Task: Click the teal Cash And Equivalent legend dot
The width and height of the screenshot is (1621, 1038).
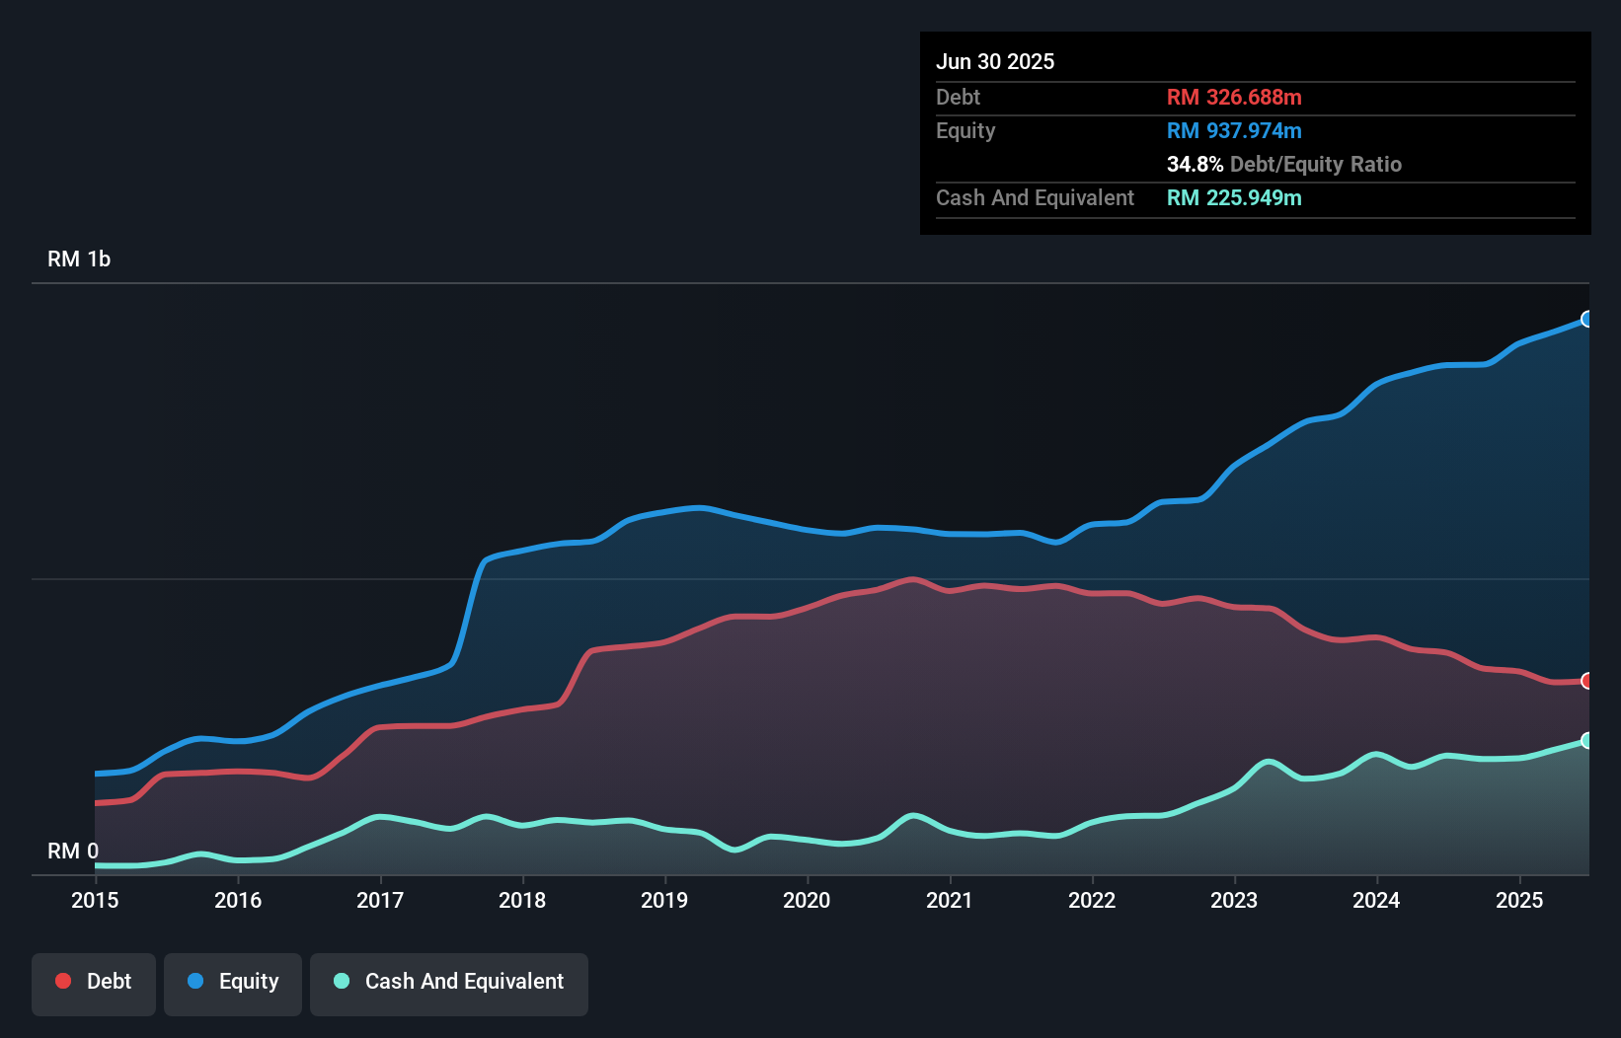Action: (340, 981)
